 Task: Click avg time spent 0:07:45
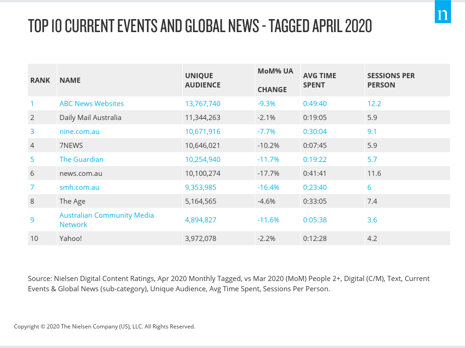[315, 145]
